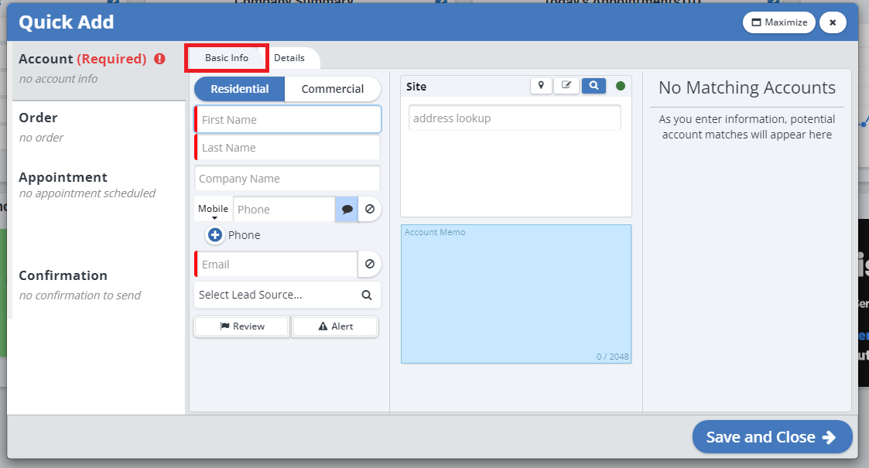Click the green status dot in Site header
The width and height of the screenshot is (869, 468).
coord(621,86)
